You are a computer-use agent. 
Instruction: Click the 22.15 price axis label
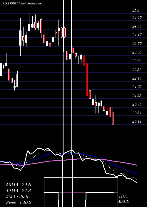coord(137,78)
